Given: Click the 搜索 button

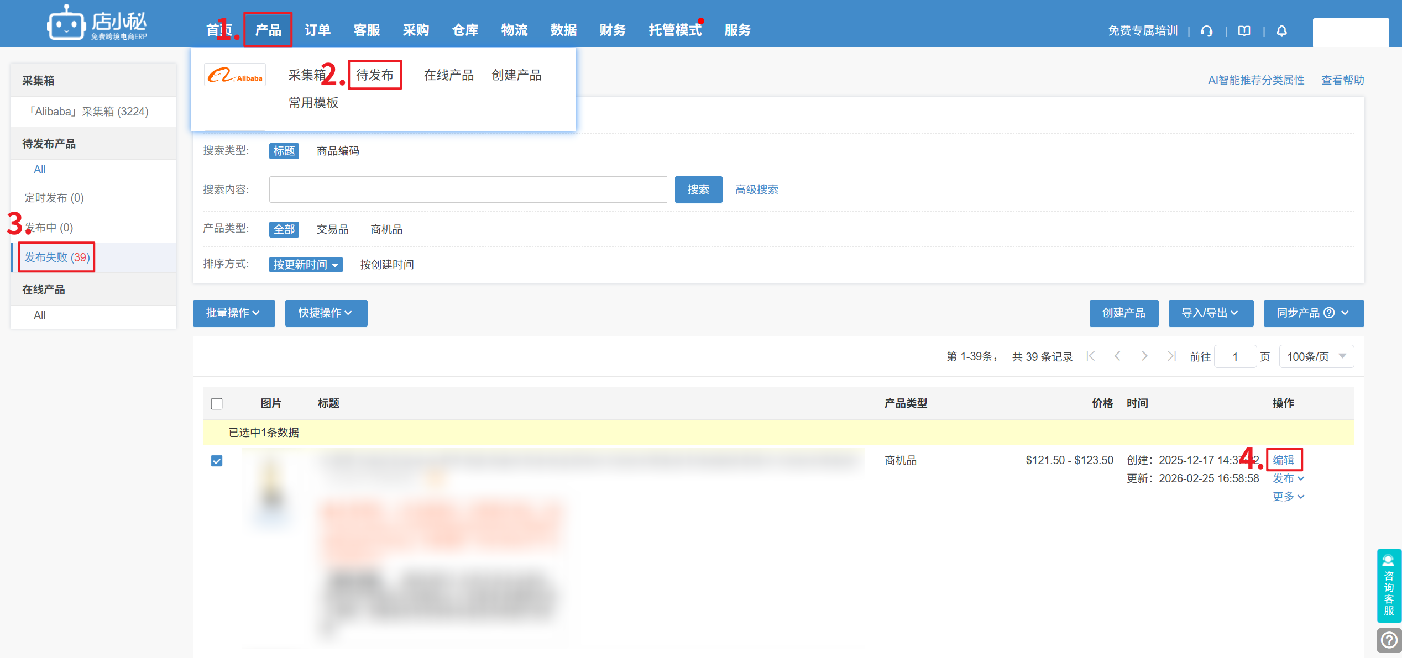Looking at the screenshot, I should 698,189.
